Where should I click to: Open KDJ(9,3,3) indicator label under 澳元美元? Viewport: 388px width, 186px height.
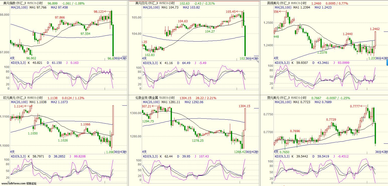282,156
